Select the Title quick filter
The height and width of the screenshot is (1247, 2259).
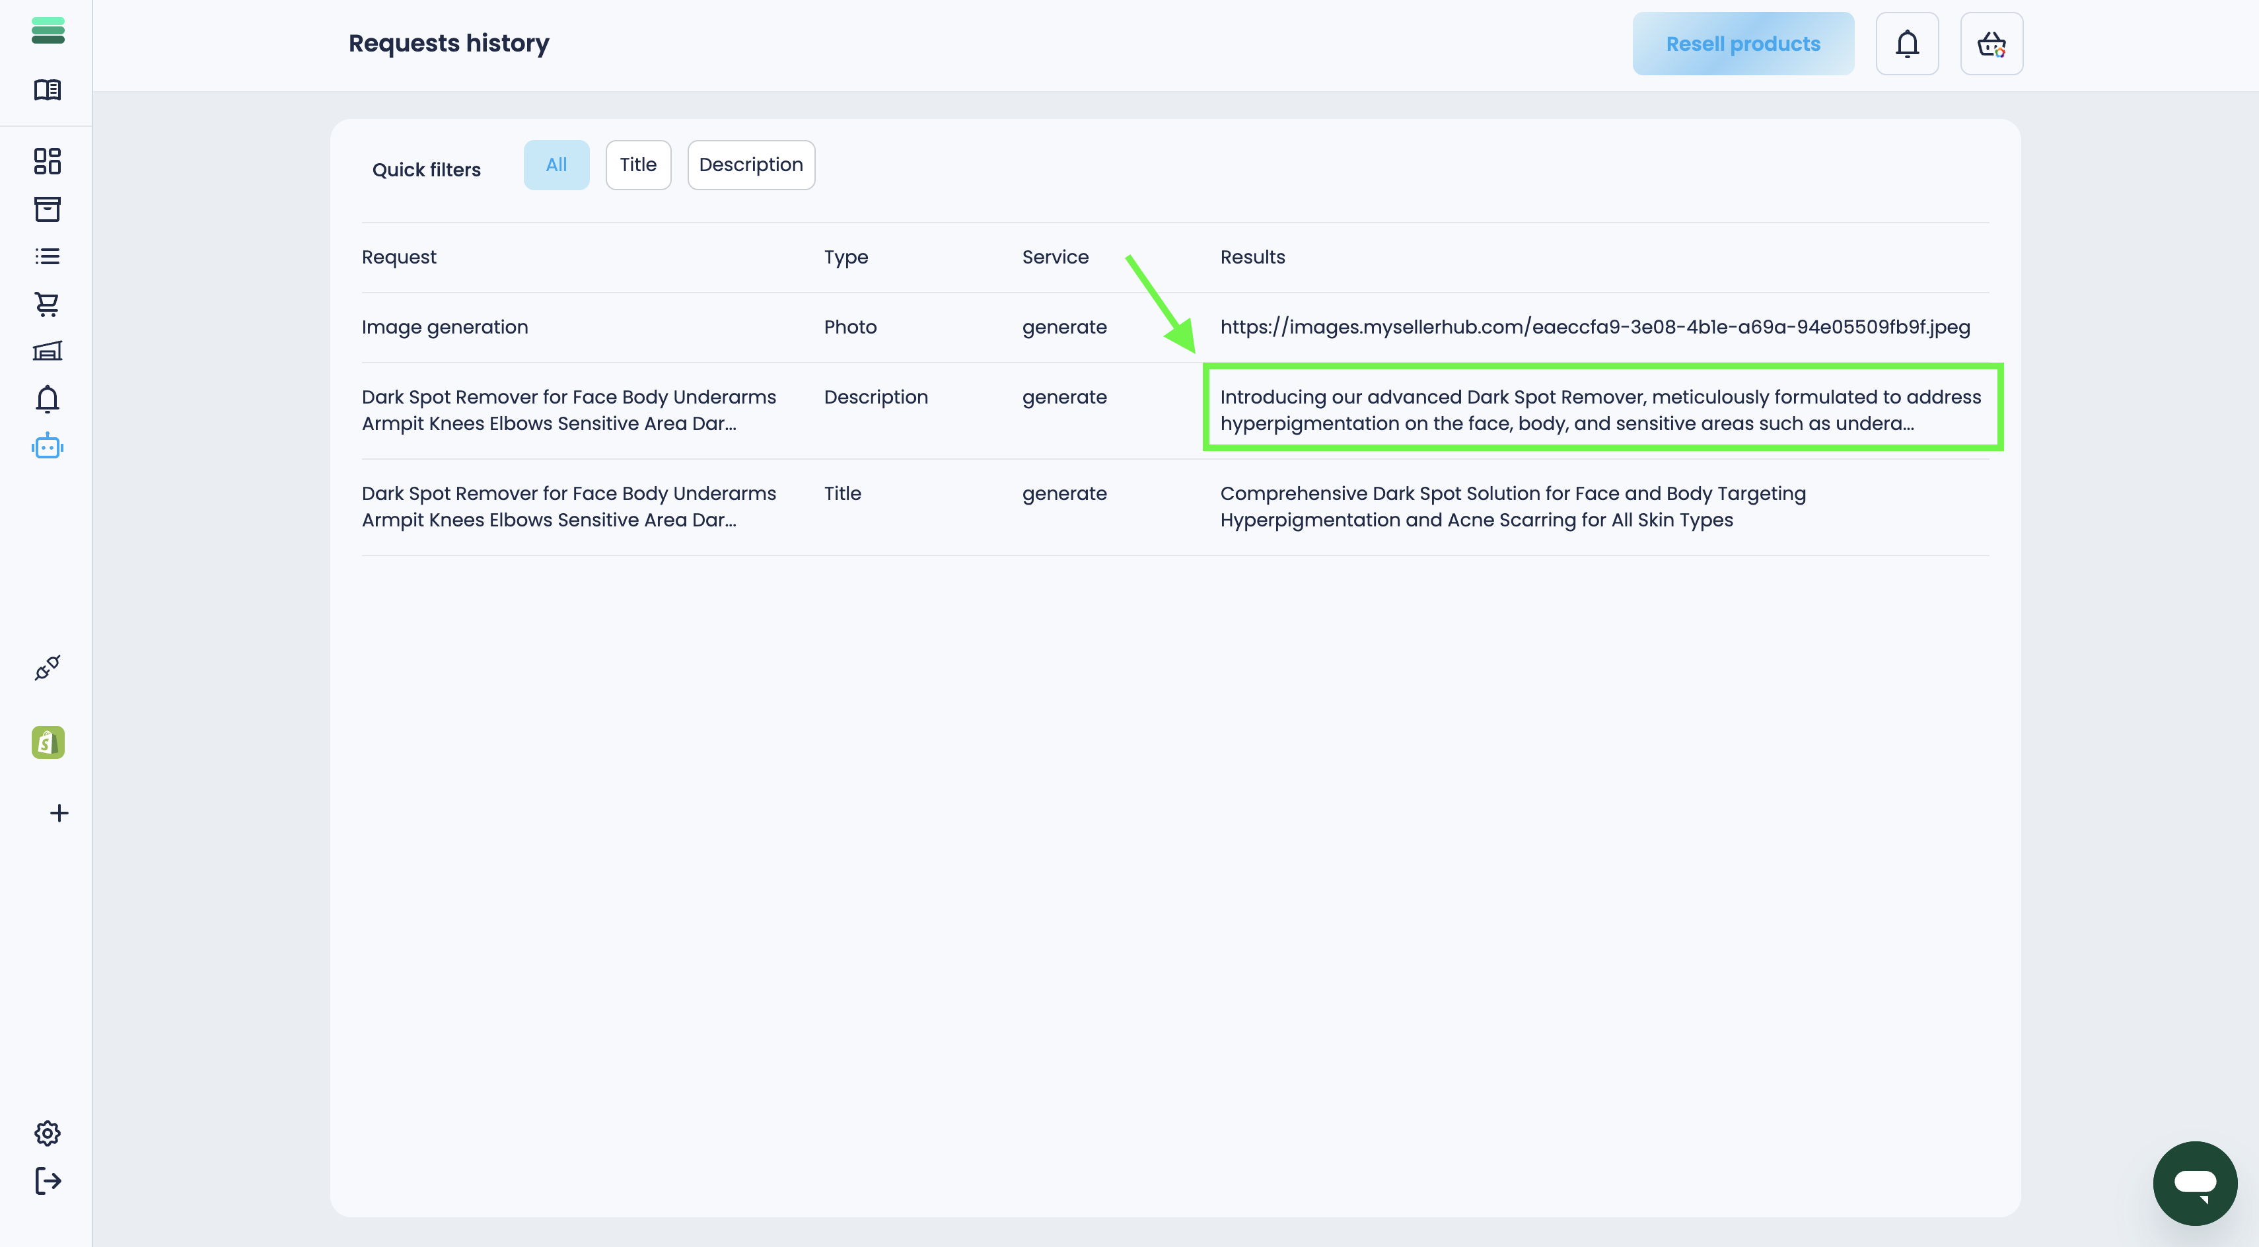(x=637, y=165)
